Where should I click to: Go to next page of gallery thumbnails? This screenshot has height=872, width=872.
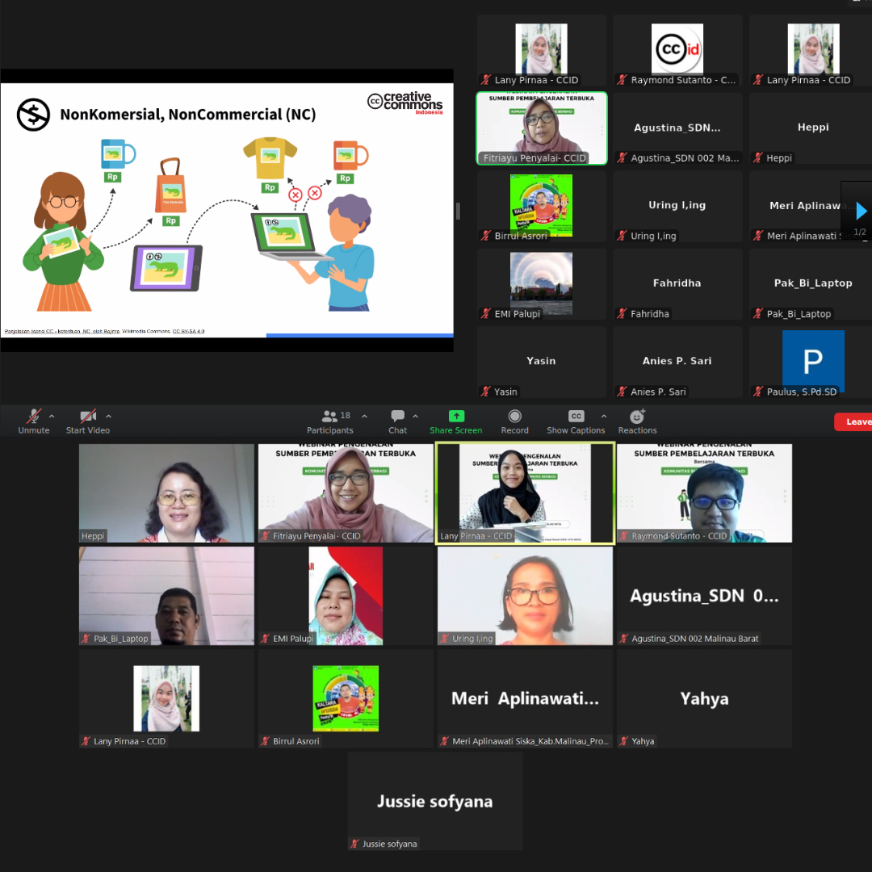(x=861, y=212)
